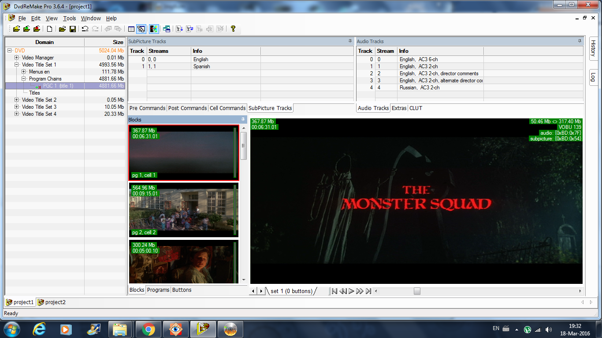Image resolution: width=602 pixels, height=338 pixels.
Task: Open the View menu
Action: click(x=52, y=18)
